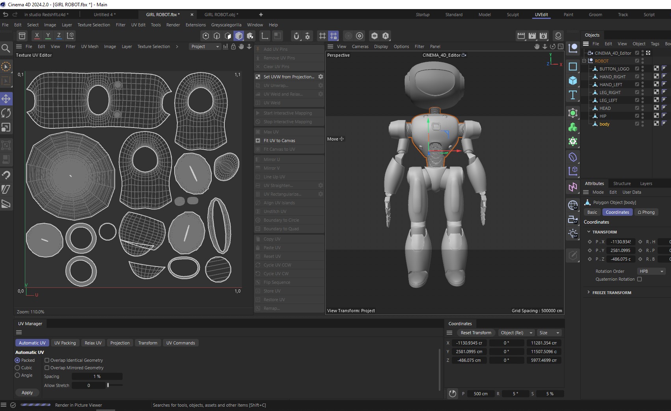671x411 pixels.
Task: Select the Rotate tool in left toolbar
Action: tap(6, 113)
